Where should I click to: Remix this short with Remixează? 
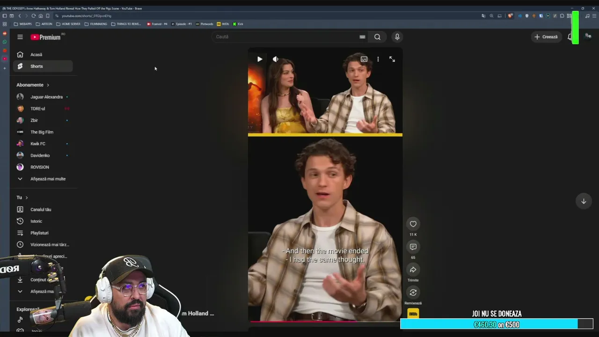point(413,293)
